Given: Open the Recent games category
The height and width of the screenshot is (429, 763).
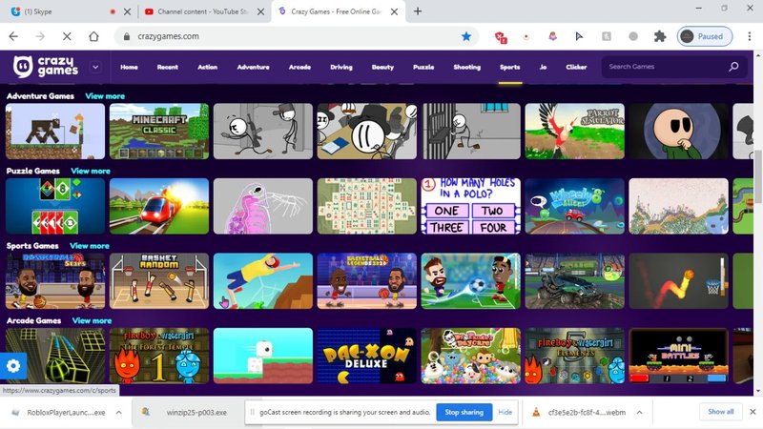Looking at the screenshot, I should [168, 67].
